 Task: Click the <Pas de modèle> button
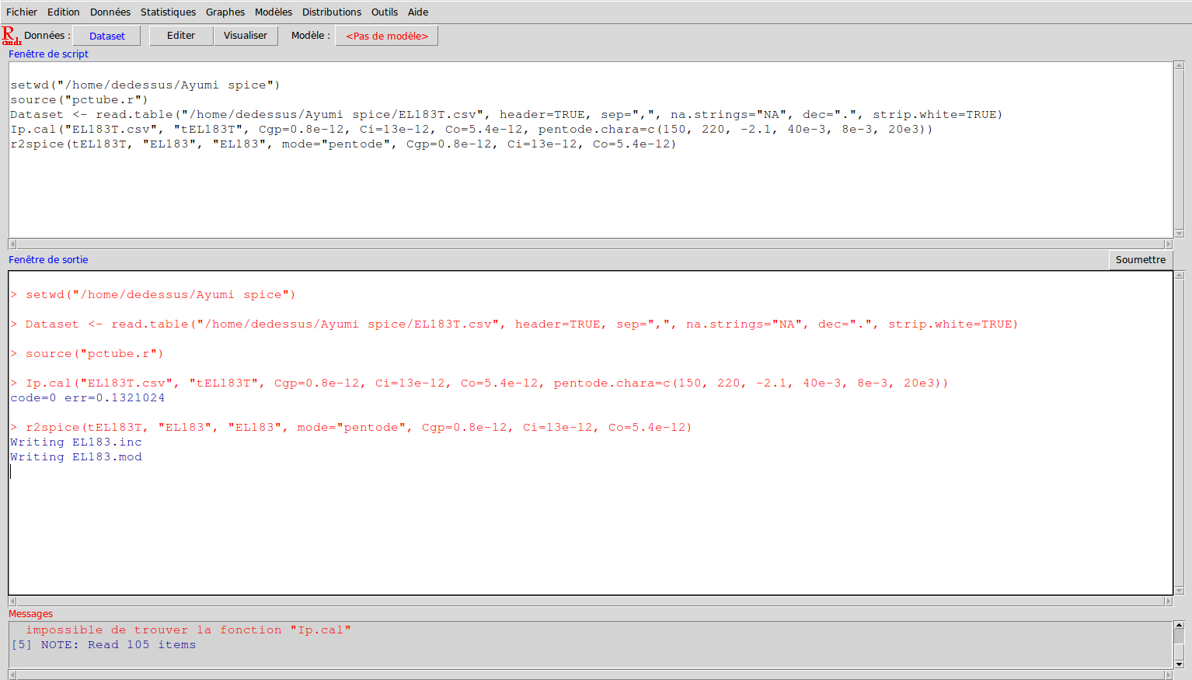[387, 36]
